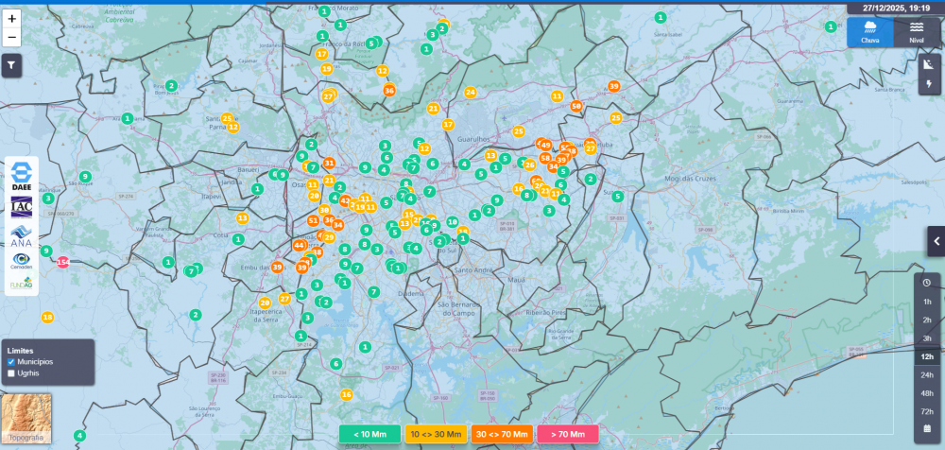Click the ANA logo
The width and height of the screenshot is (945, 450).
(x=21, y=235)
